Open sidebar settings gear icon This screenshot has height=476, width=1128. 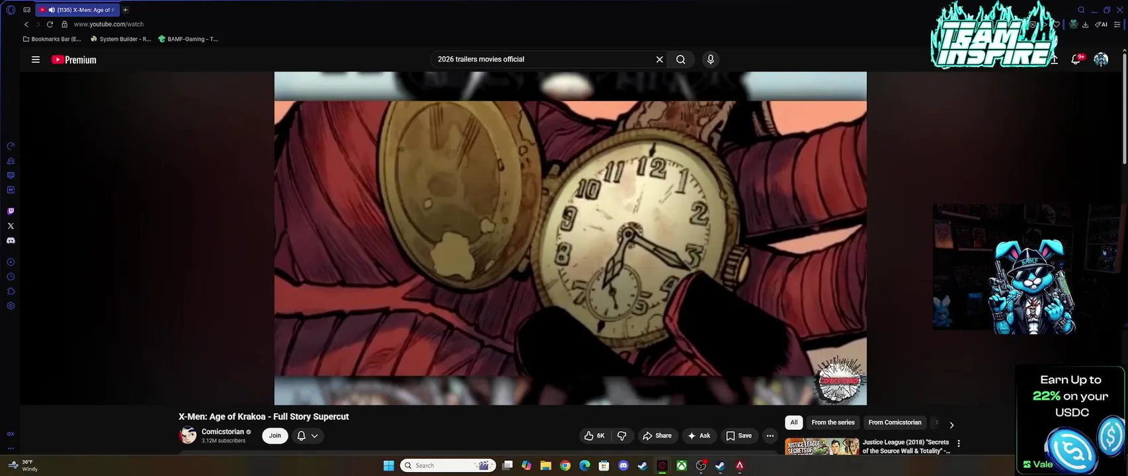click(11, 306)
